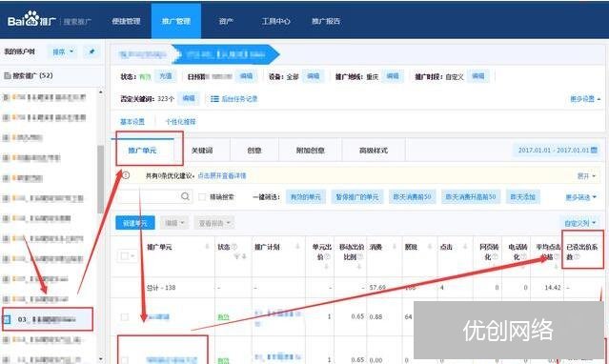Apply the 昨天添加 quick filter
Image resolution: width=609 pixels, height=364 pixels.
pyautogui.click(x=522, y=197)
